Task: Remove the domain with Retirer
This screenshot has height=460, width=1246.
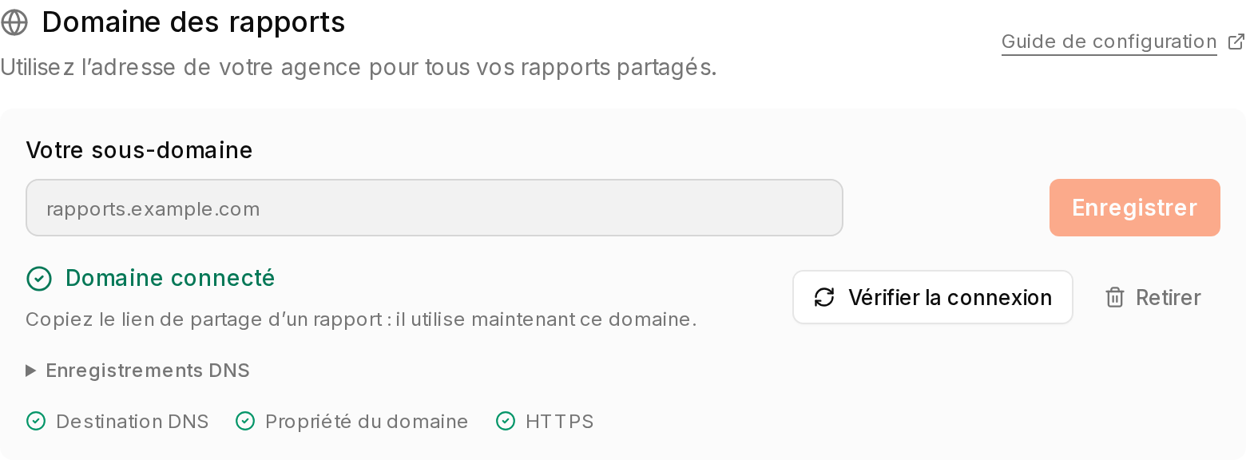Action: pyautogui.click(x=1153, y=298)
